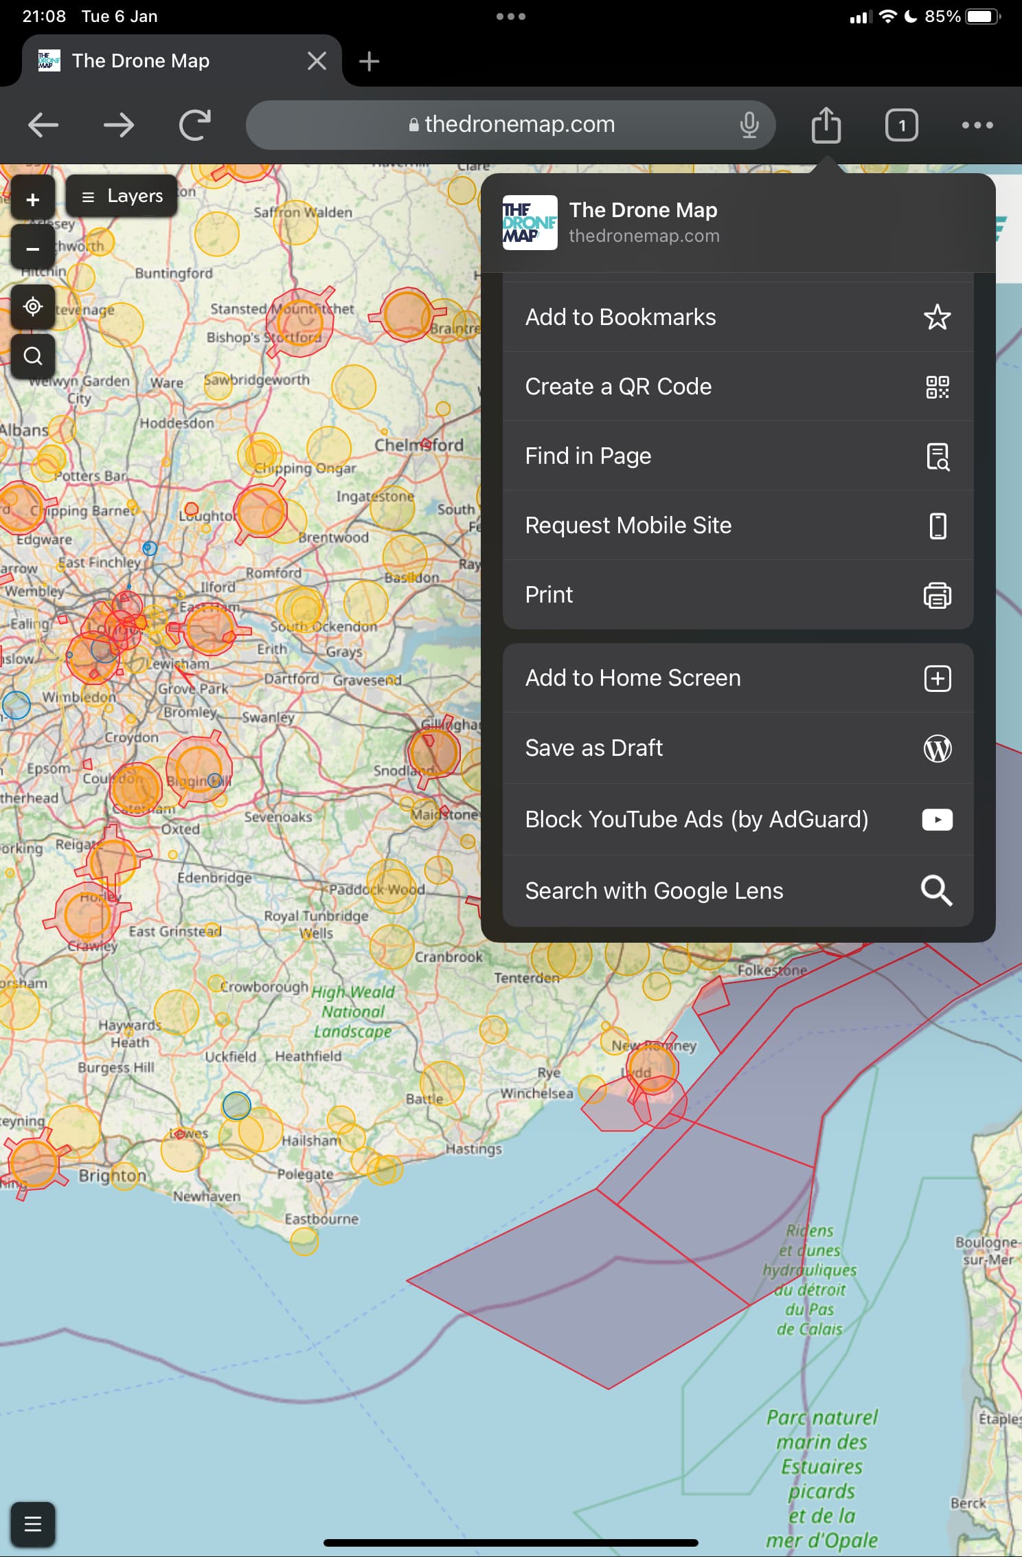
Task: Select Add to Bookmarks
Action: [738, 317]
